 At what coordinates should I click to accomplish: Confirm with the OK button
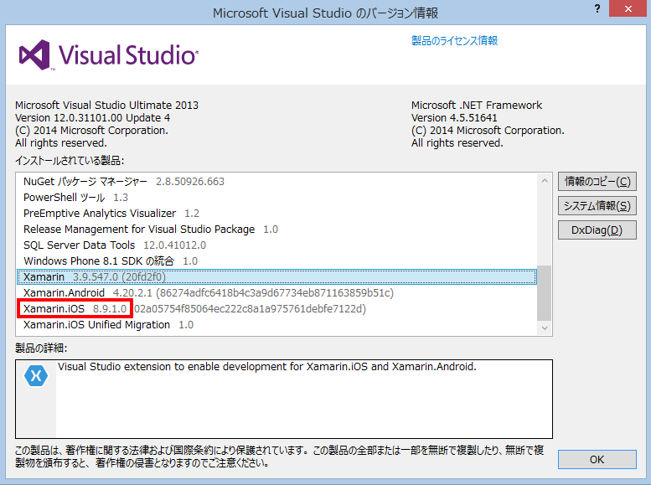pos(597,459)
